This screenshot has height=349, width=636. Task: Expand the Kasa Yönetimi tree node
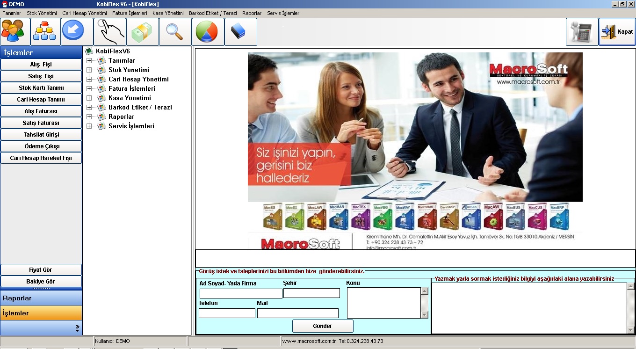pyautogui.click(x=89, y=98)
